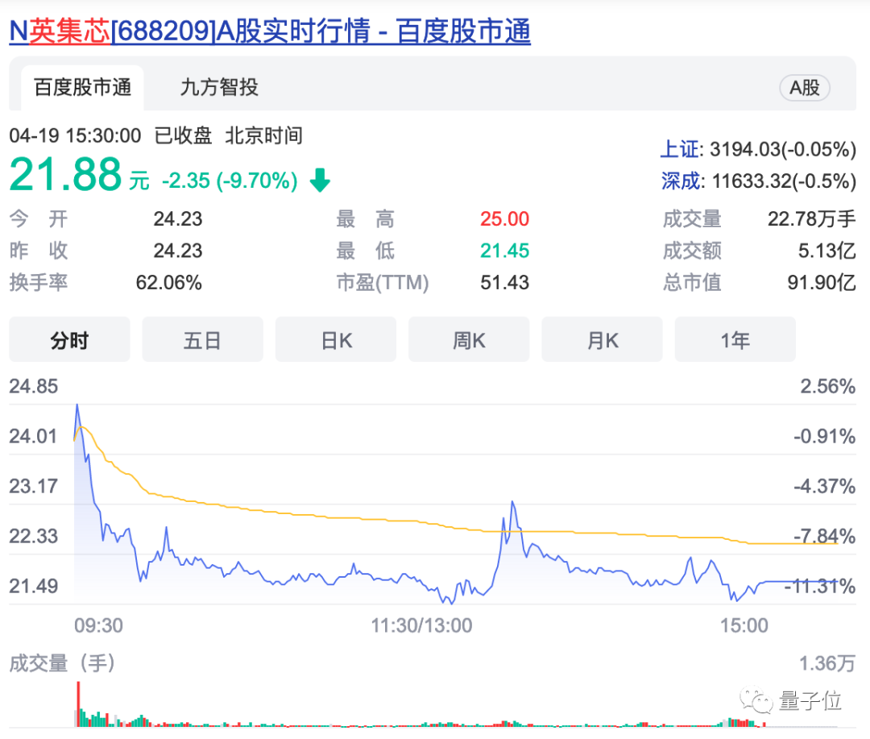The height and width of the screenshot is (739, 870).
Task: Open the 深成 index link
Action: tap(680, 181)
